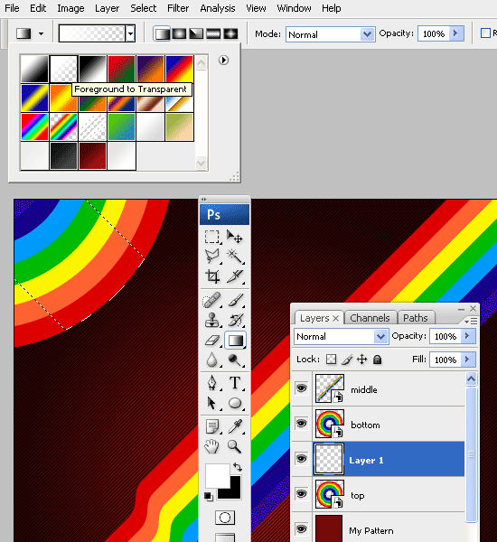
Task: Hide the middle layer
Action: 301,388
